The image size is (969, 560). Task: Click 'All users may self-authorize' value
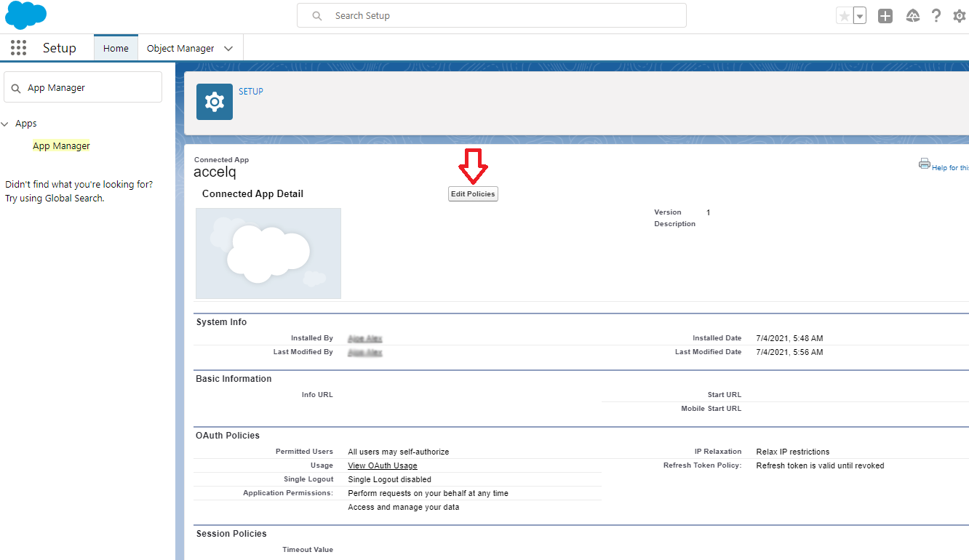[399, 452]
